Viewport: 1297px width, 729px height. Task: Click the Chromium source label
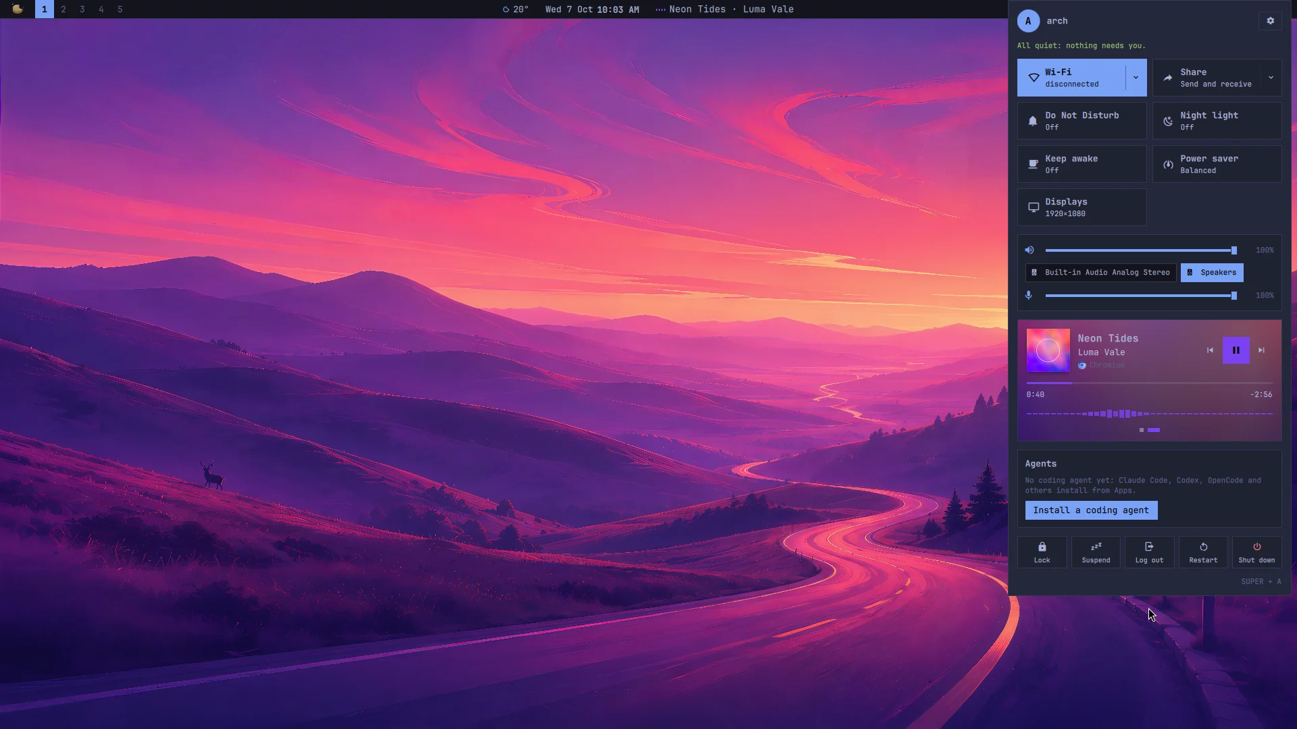[1101, 365]
